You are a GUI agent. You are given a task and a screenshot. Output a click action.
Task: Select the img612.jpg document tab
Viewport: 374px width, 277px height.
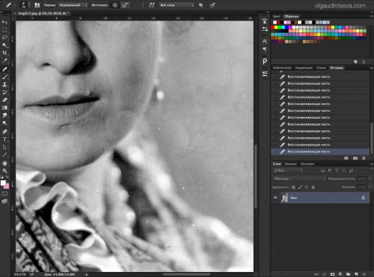click(42, 13)
